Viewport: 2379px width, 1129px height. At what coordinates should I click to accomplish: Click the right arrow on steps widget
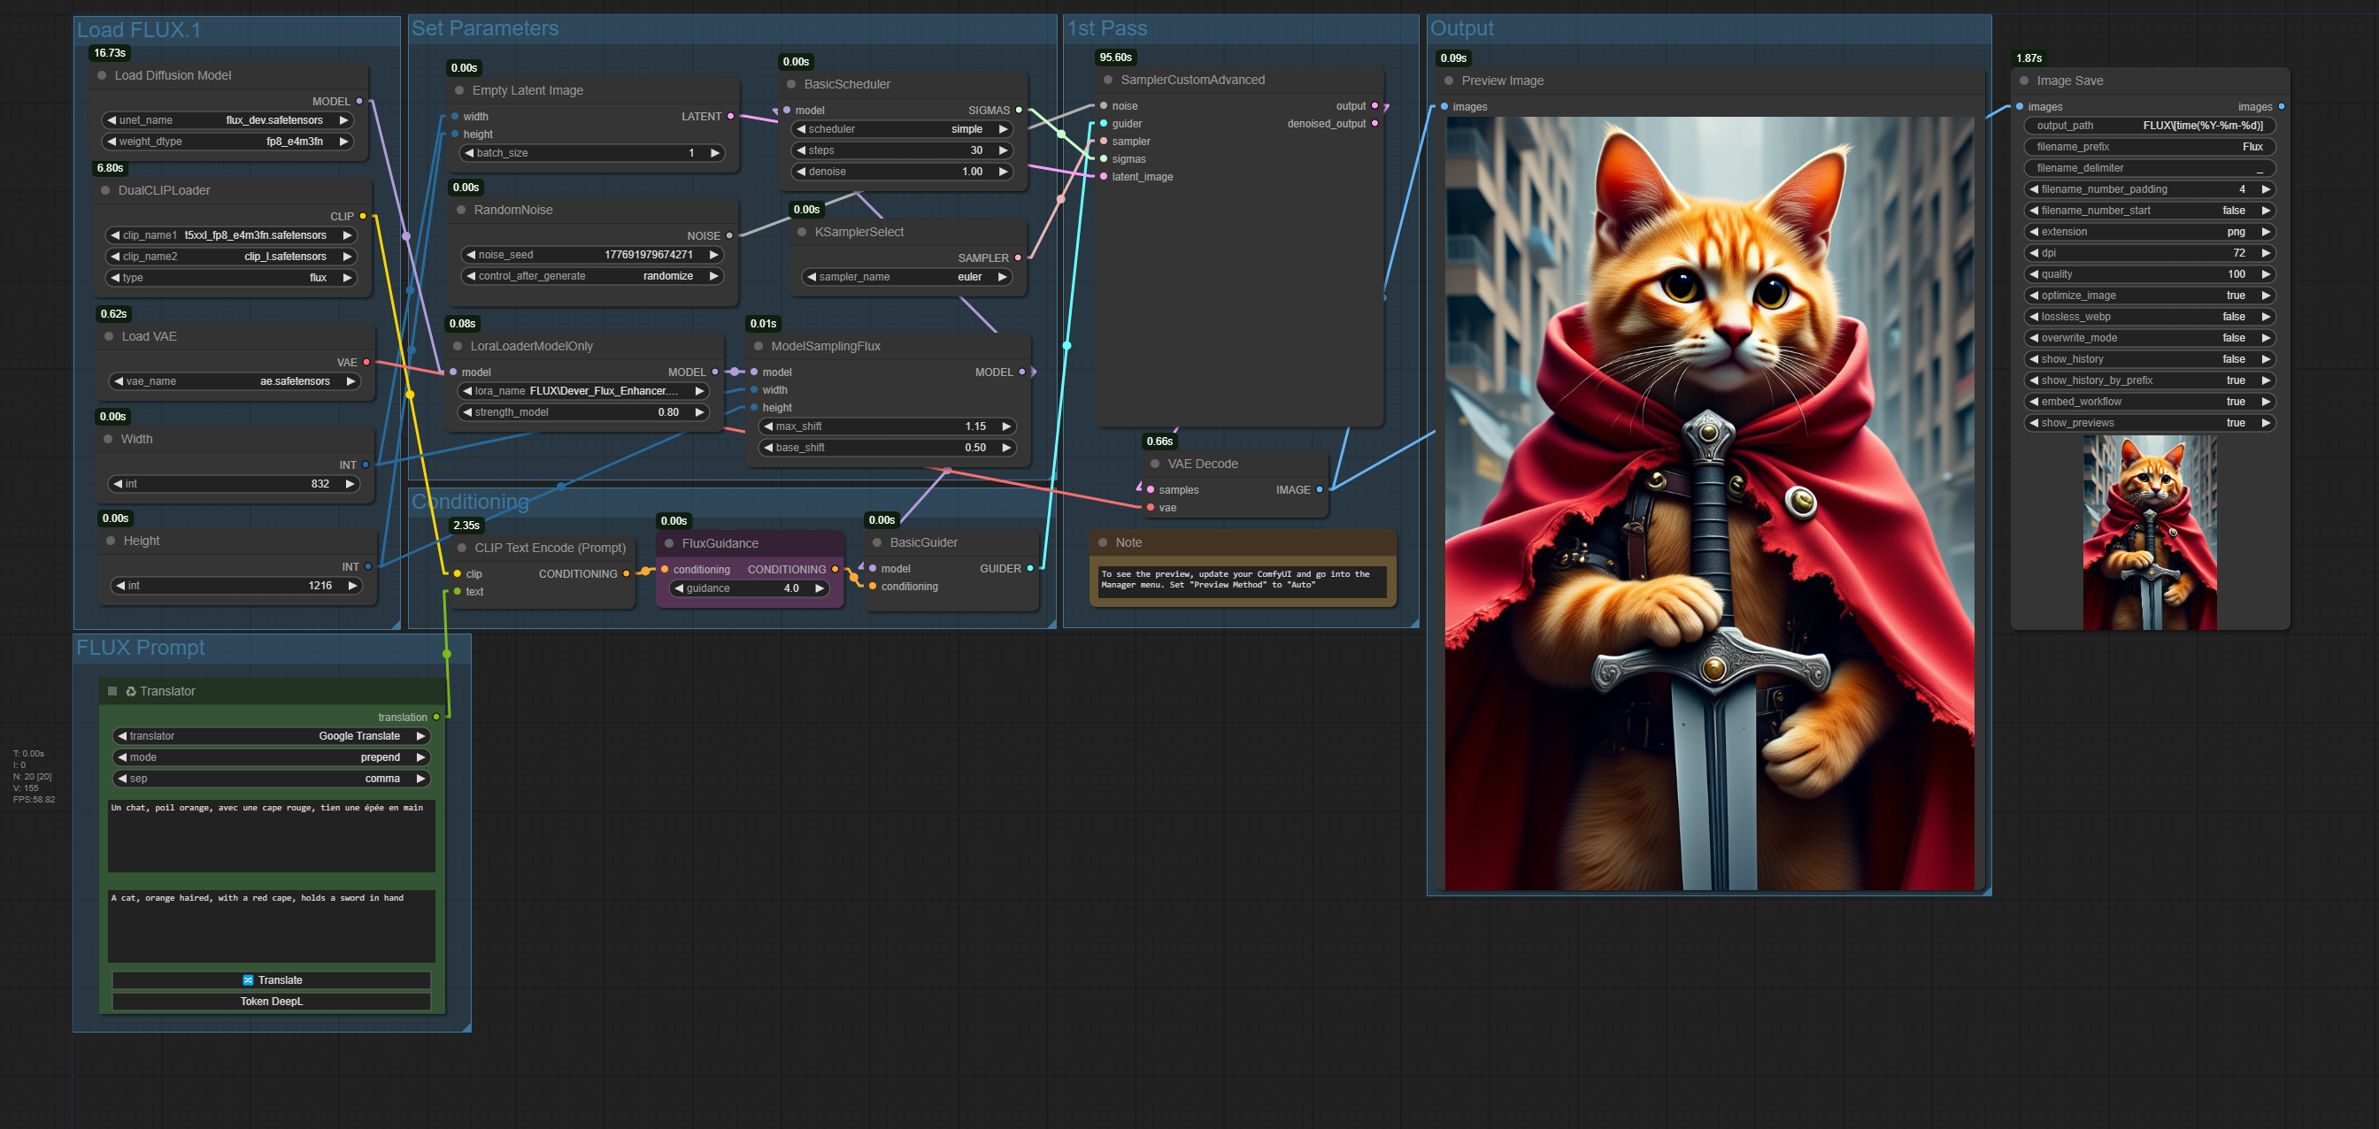coord(1003,150)
